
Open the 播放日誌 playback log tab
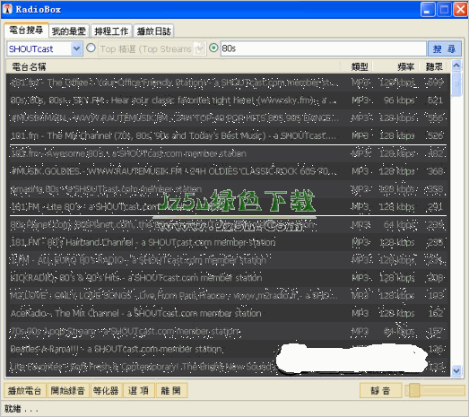coord(153,30)
